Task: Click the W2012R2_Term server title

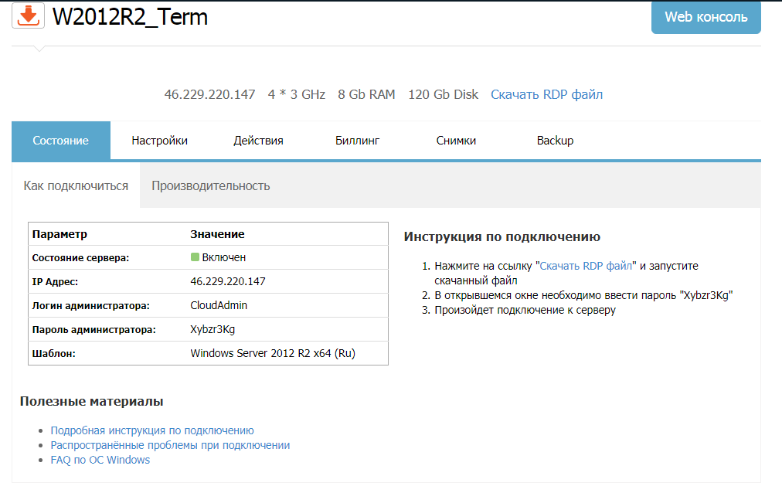Action: pos(130,17)
